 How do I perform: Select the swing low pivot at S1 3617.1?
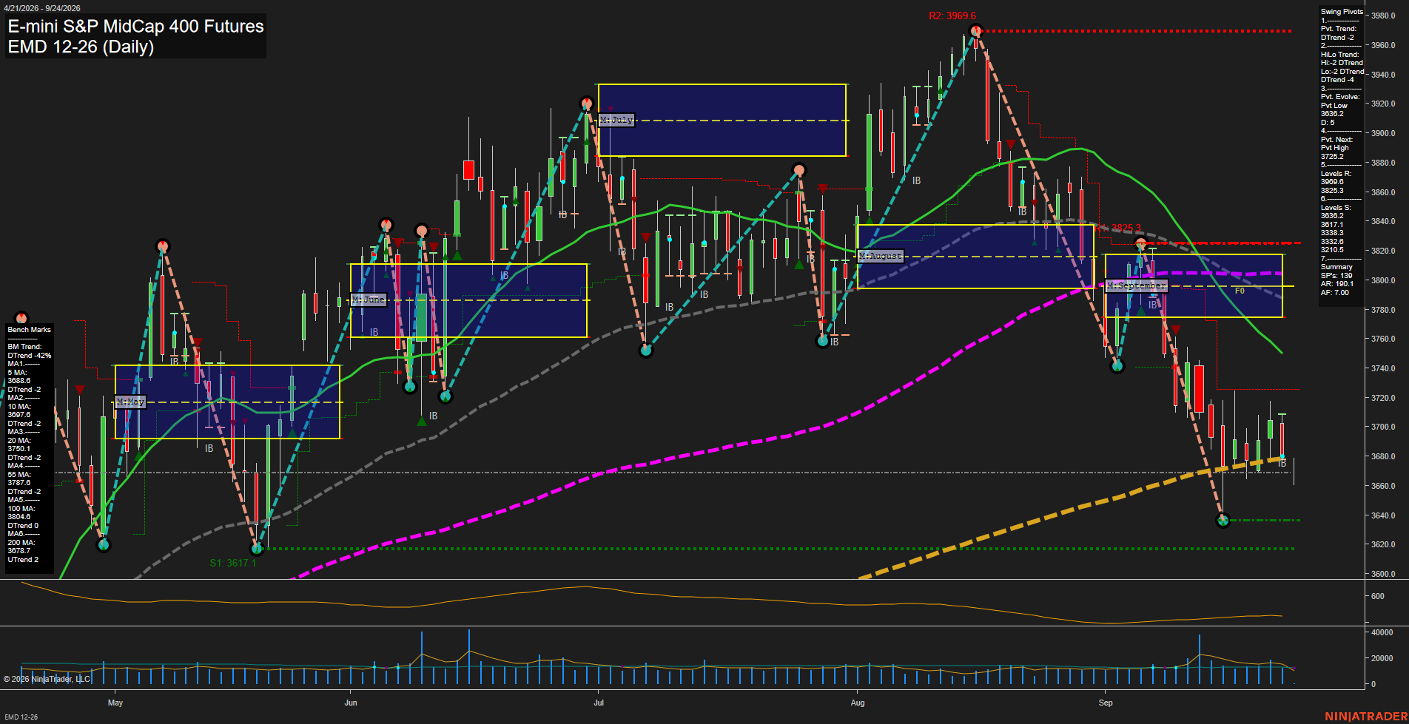pyautogui.click(x=257, y=549)
